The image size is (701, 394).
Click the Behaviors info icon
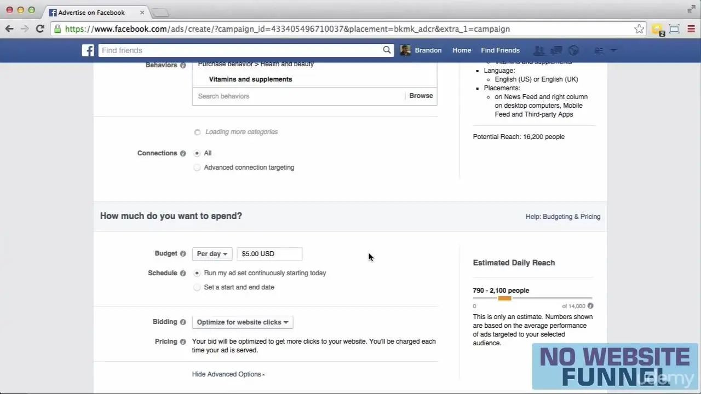pos(183,65)
